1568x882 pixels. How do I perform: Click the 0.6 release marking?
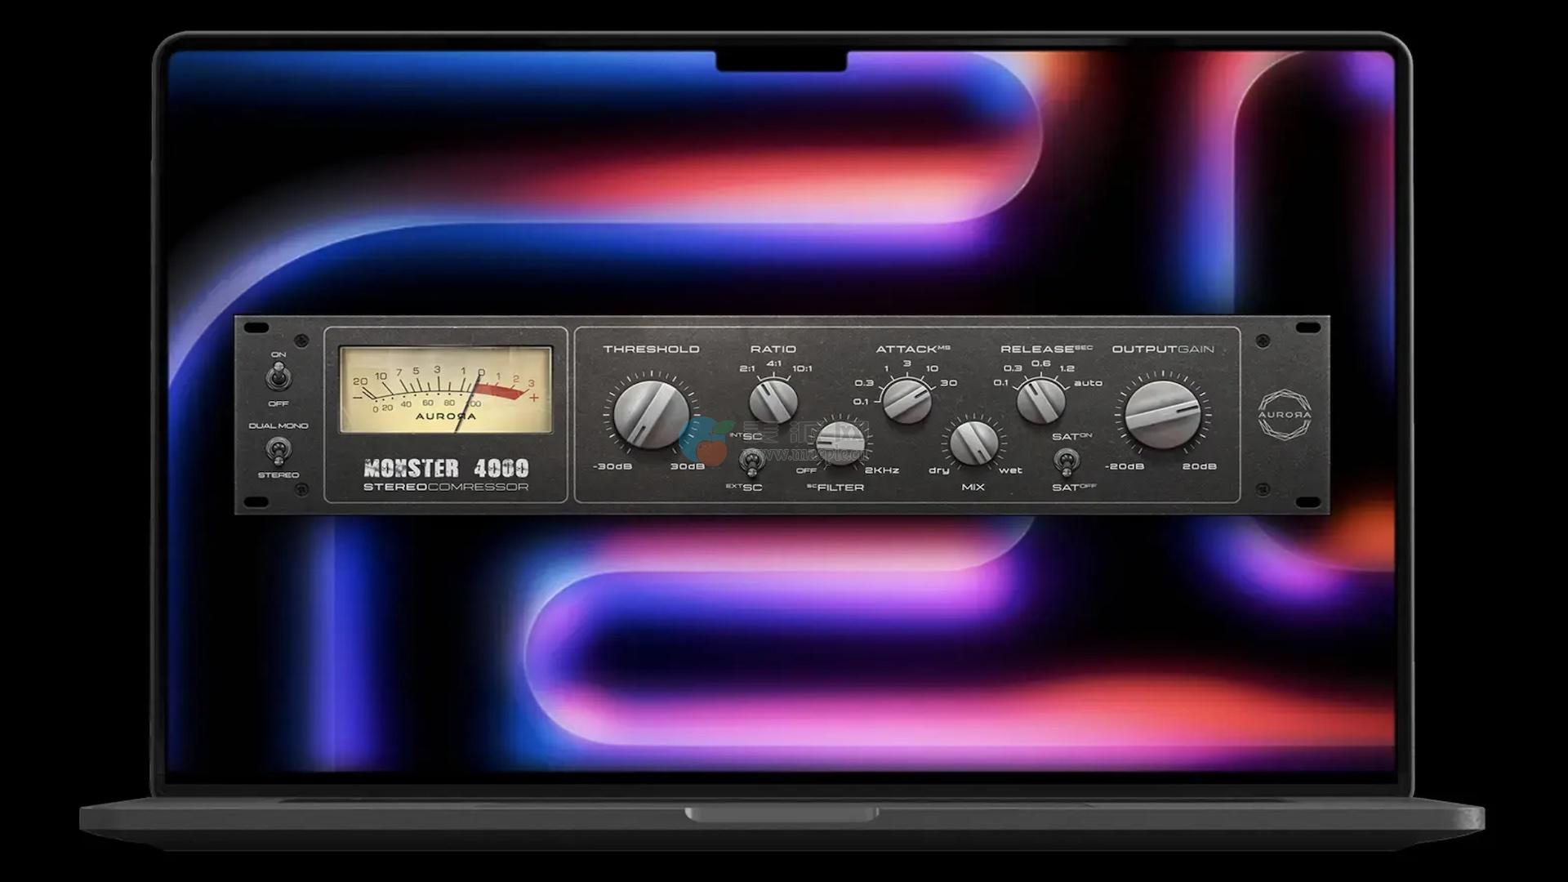click(x=1040, y=364)
